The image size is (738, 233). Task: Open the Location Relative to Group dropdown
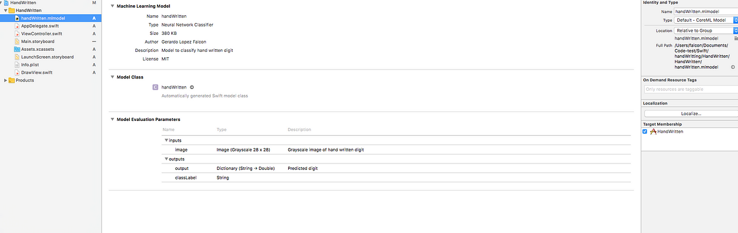point(706,30)
